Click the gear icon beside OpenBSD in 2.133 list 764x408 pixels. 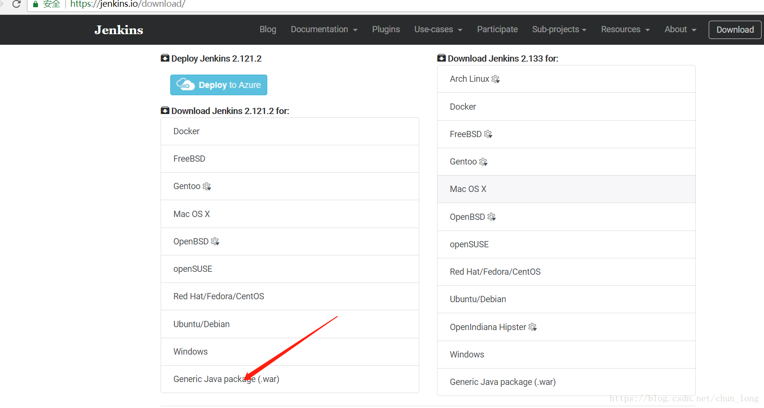(x=491, y=217)
